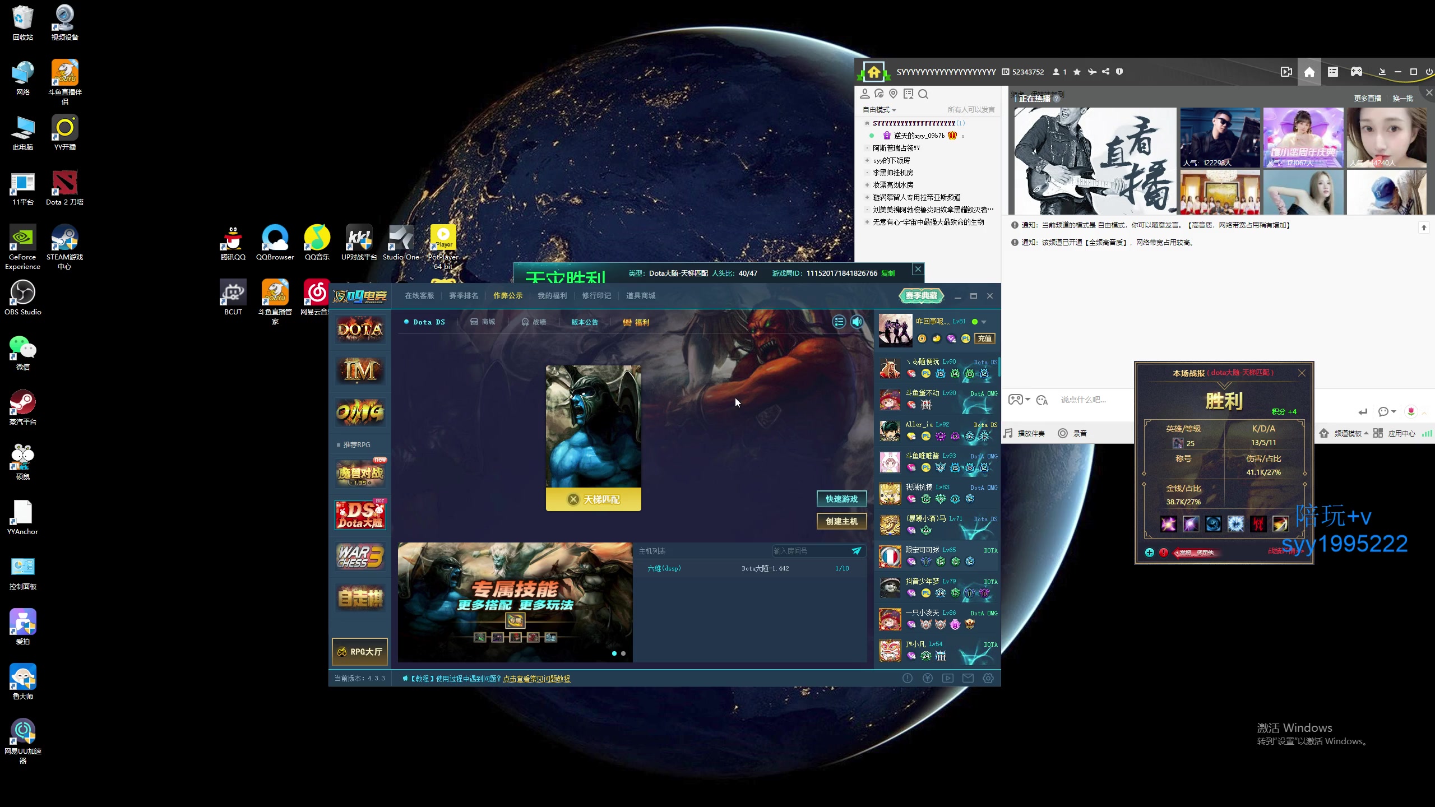The image size is (1435, 807).
Task: Open the War Chess 3 icon
Action: 360,556
